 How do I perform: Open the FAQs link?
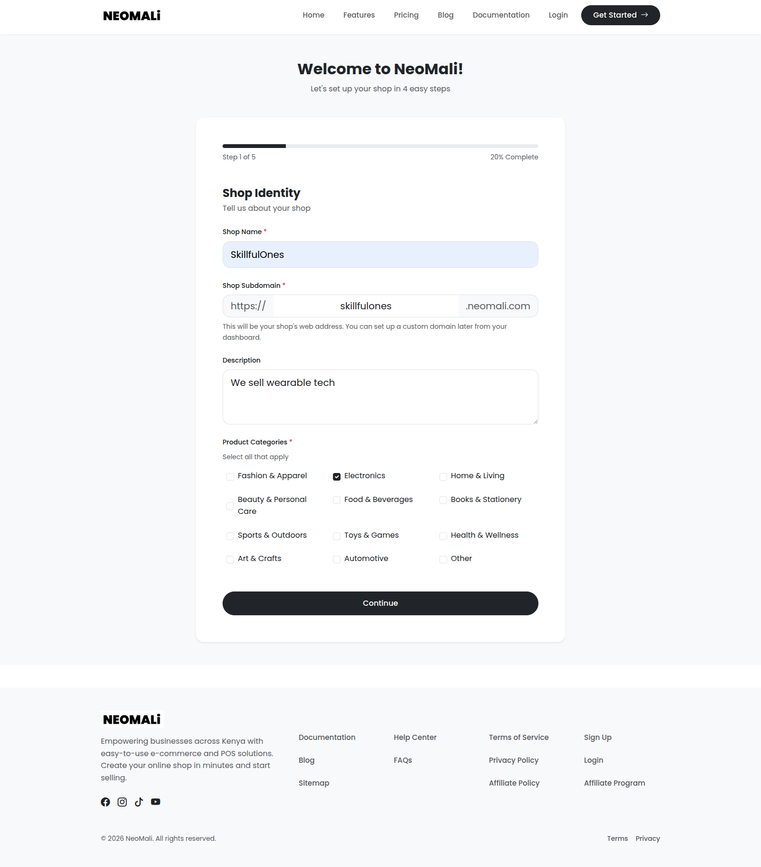click(x=403, y=760)
